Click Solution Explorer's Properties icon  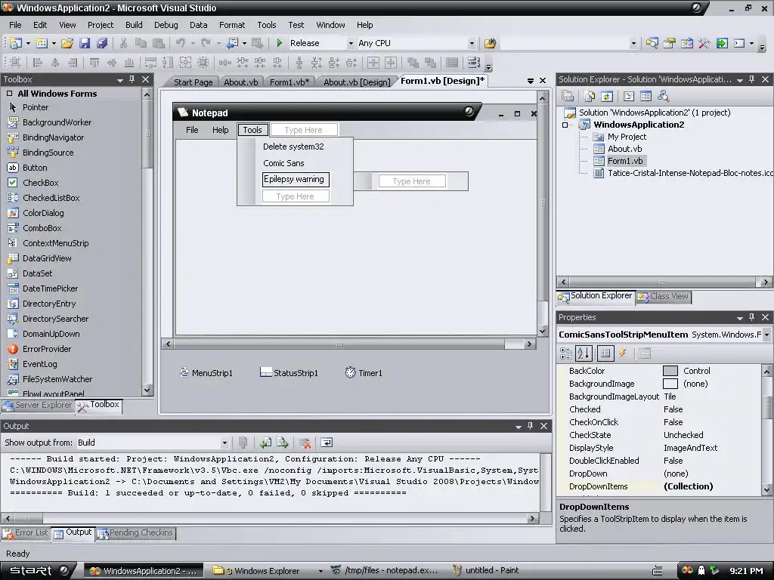pyautogui.click(x=568, y=96)
